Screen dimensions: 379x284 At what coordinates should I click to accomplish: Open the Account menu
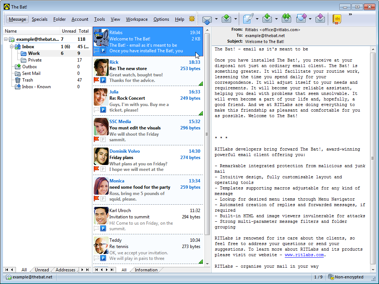80,19
